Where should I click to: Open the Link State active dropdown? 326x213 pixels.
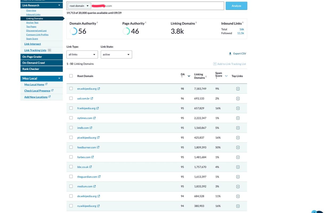pyautogui.click(x=116, y=54)
